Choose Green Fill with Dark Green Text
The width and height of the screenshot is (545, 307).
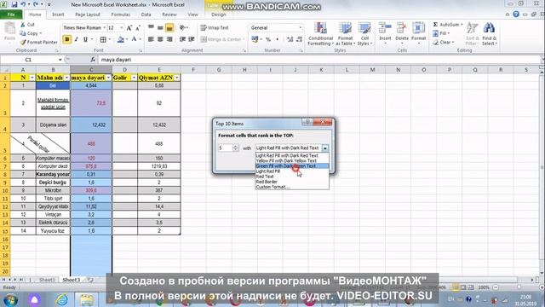(x=291, y=166)
